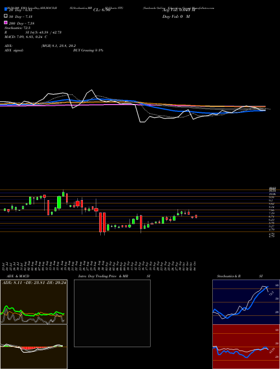Image resolution: width=280 pixels, height=369 pixels.
Task: Open the red RSI chart panel
Action: point(246,347)
